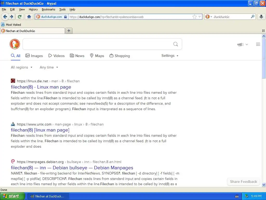Bookmark this page with the star icon
Viewport: 266px width, 200px height.
click(x=194, y=17)
